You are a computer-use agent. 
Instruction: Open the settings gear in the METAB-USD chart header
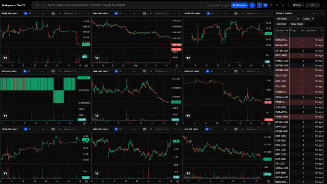click(60, 13)
